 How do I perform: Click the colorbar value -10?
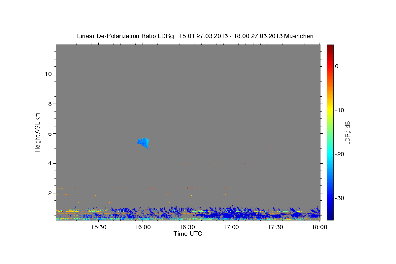click(340, 110)
